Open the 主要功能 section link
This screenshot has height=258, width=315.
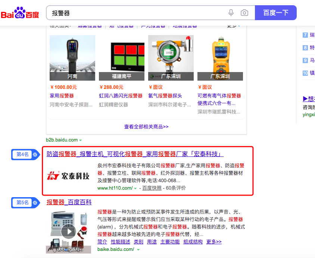[x=170, y=242]
